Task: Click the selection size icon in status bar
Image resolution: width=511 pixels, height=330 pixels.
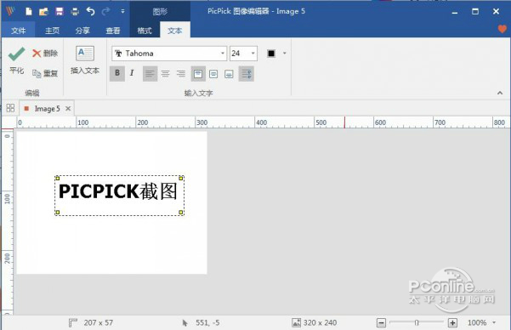Action: (72, 323)
